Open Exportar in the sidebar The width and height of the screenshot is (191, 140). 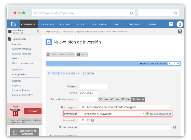tap(17, 81)
